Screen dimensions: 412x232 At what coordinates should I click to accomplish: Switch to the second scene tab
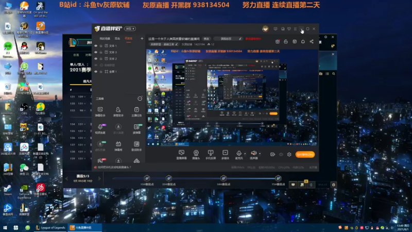coord(117,39)
